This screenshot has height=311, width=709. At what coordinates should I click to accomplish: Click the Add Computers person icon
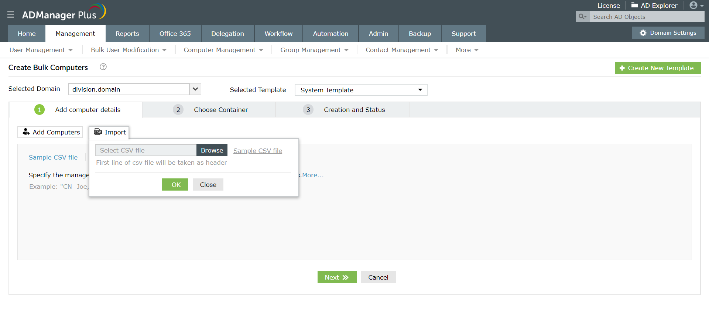click(26, 132)
